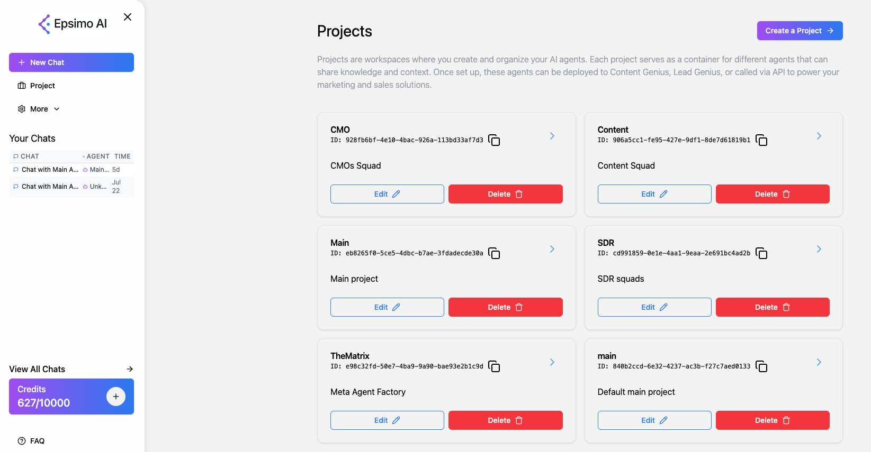This screenshot has height=452, width=871.
Task: Copy TheMatrix project ID
Action: click(x=494, y=366)
